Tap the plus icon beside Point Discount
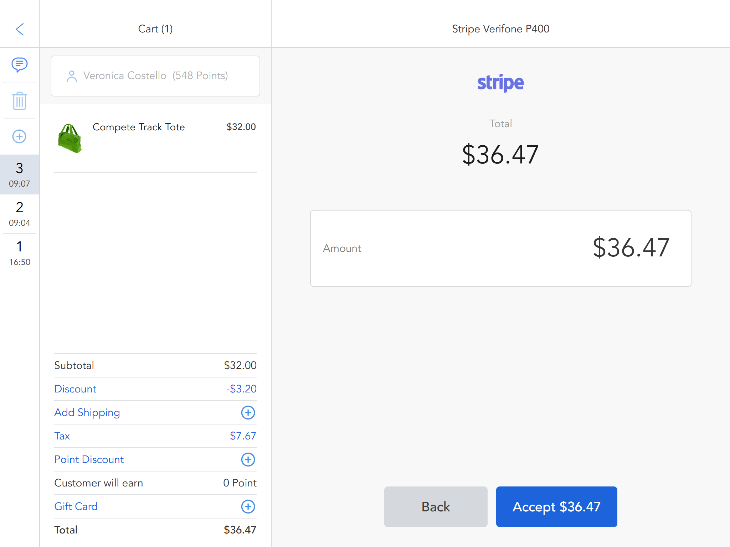Screen dimensions: 730x547 pyautogui.click(x=248, y=459)
